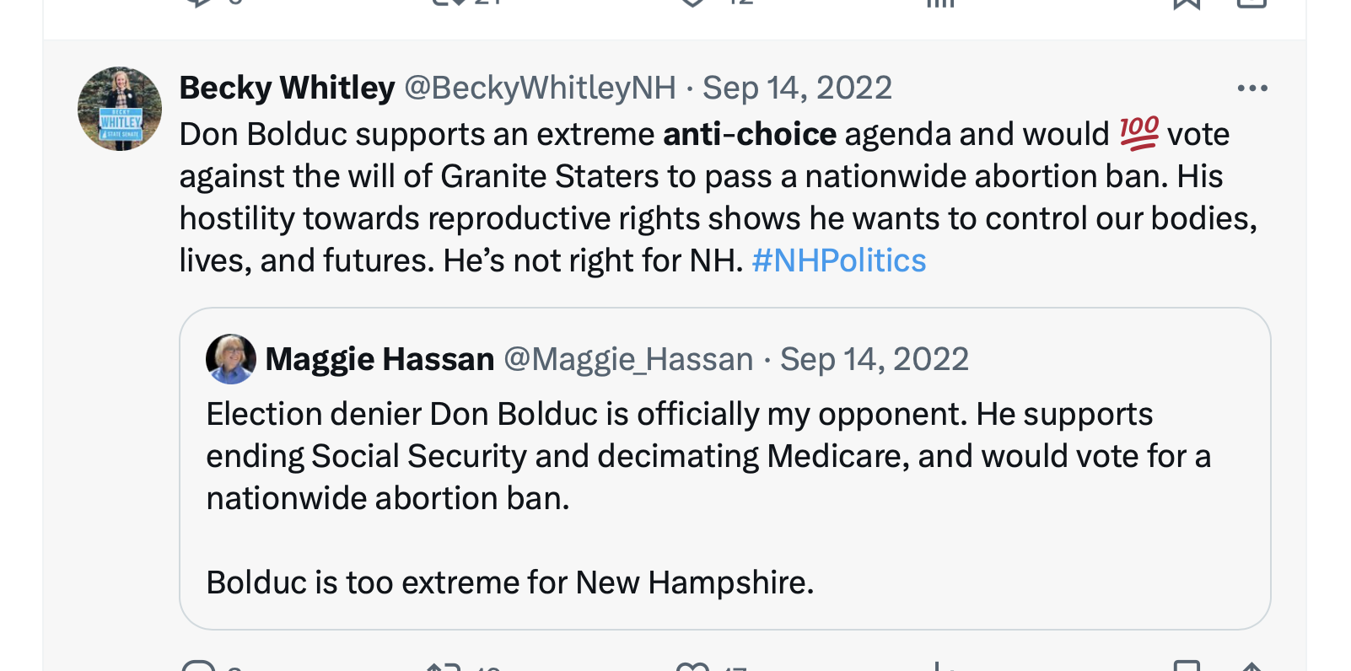The width and height of the screenshot is (1351, 671).
Task: Click the Sep 14, 2022 timestamp on Becky's tweet
Action: coord(797,88)
